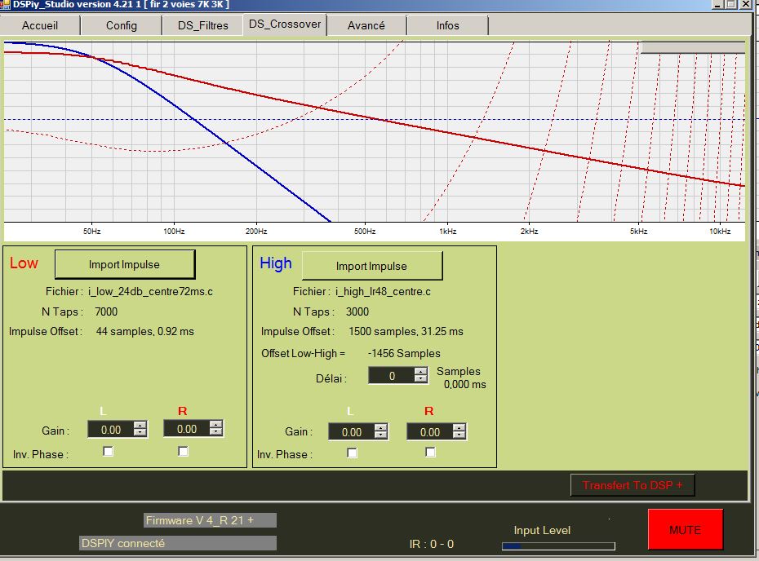Click into the Délai value field

point(391,376)
